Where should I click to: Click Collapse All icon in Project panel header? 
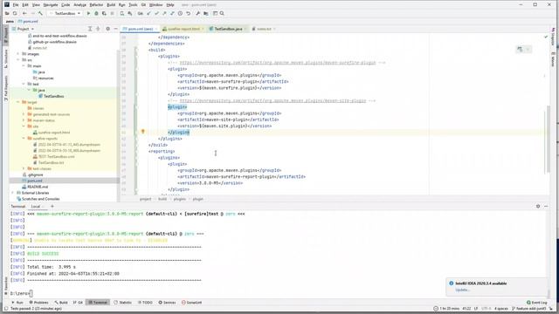click(x=98, y=29)
